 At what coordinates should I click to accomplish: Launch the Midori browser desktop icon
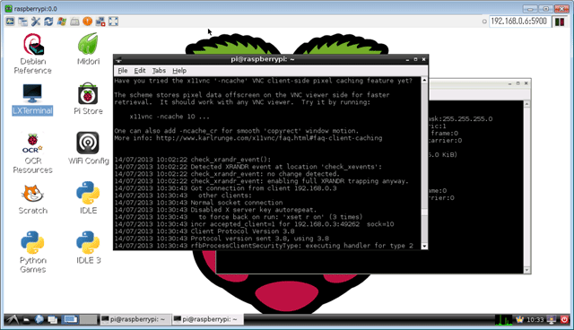pyautogui.click(x=88, y=49)
